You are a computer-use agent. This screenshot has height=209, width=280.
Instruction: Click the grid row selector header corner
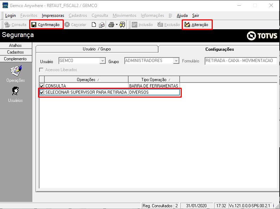[x=42, y=80]
